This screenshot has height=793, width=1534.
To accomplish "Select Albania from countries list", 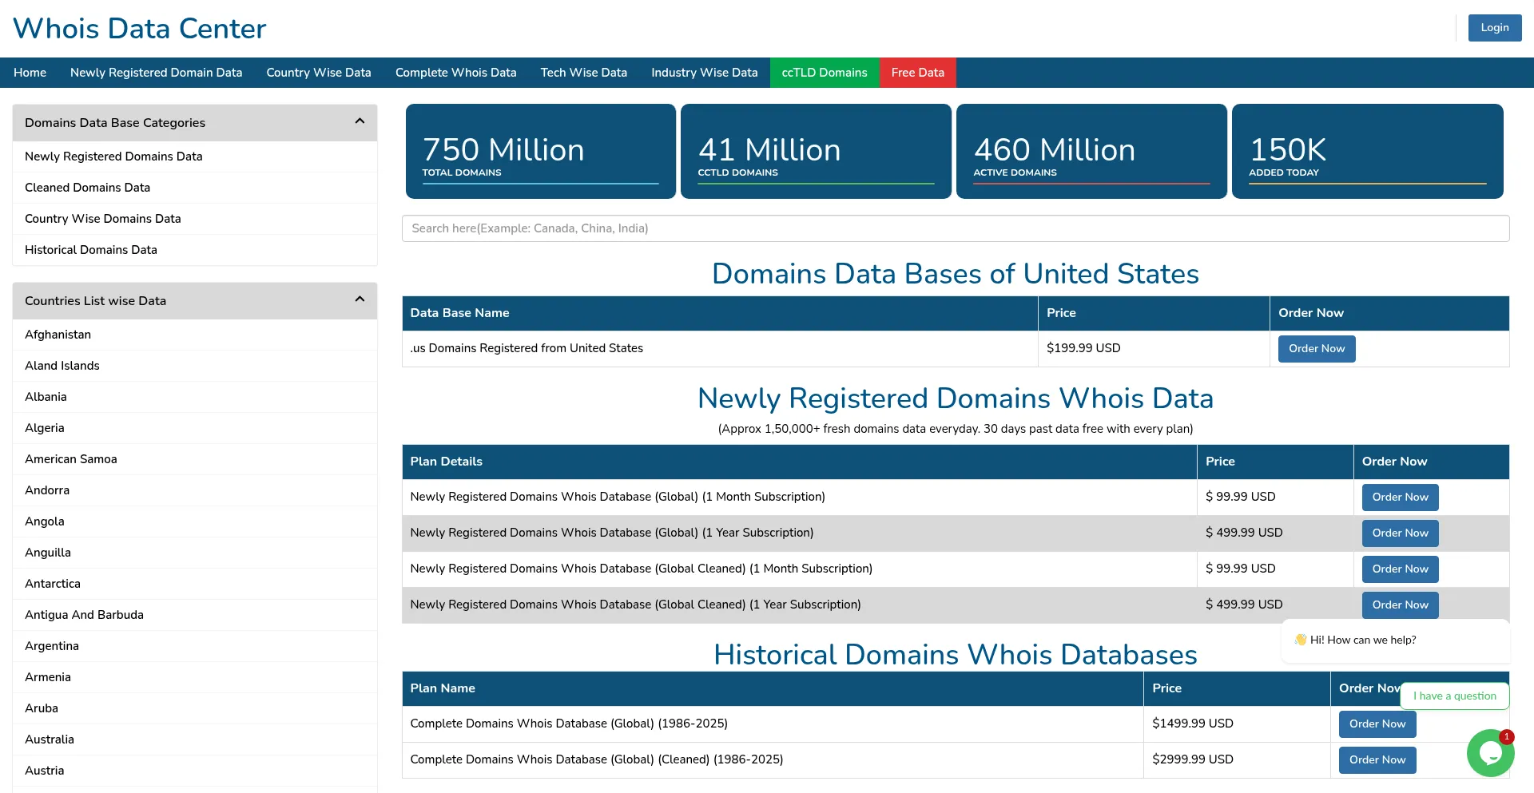I will pyautogui.click(x=195, y=397).
